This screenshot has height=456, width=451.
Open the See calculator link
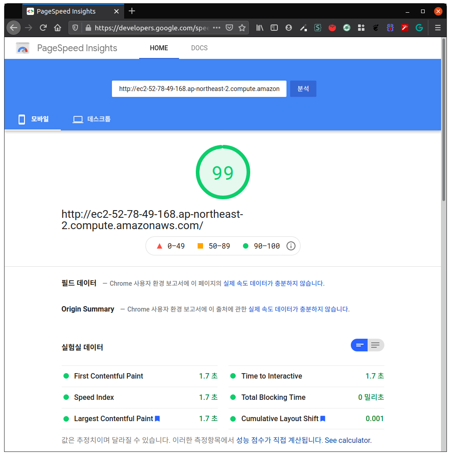click(x=348, y=440)
